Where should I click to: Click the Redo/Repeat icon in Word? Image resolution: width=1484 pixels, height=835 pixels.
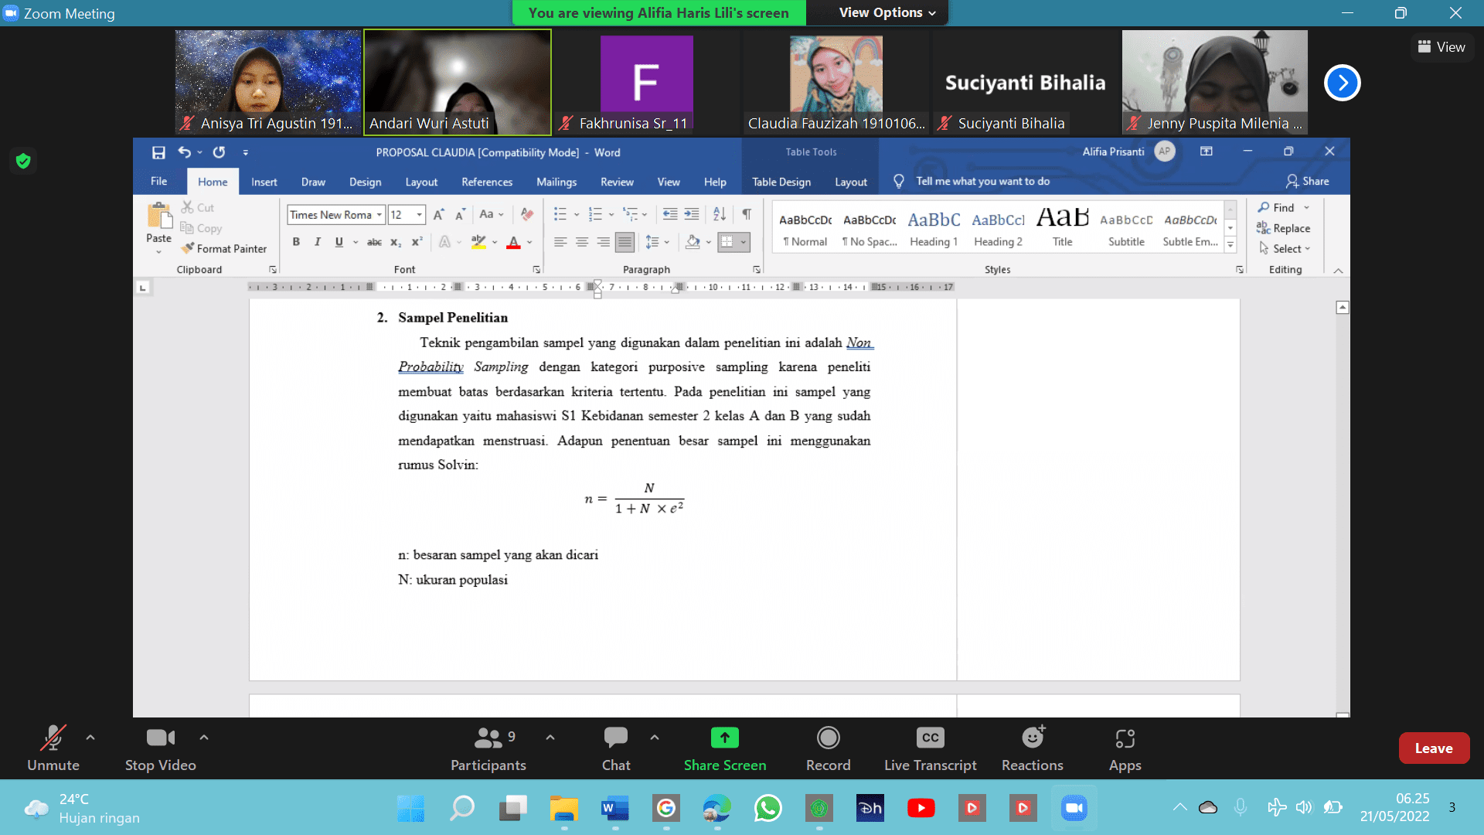tap(219, 152)
